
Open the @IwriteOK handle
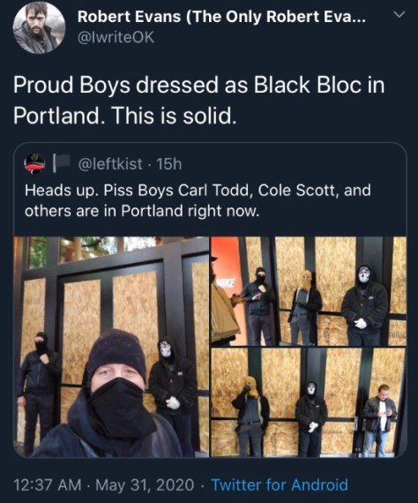(116, 38)
